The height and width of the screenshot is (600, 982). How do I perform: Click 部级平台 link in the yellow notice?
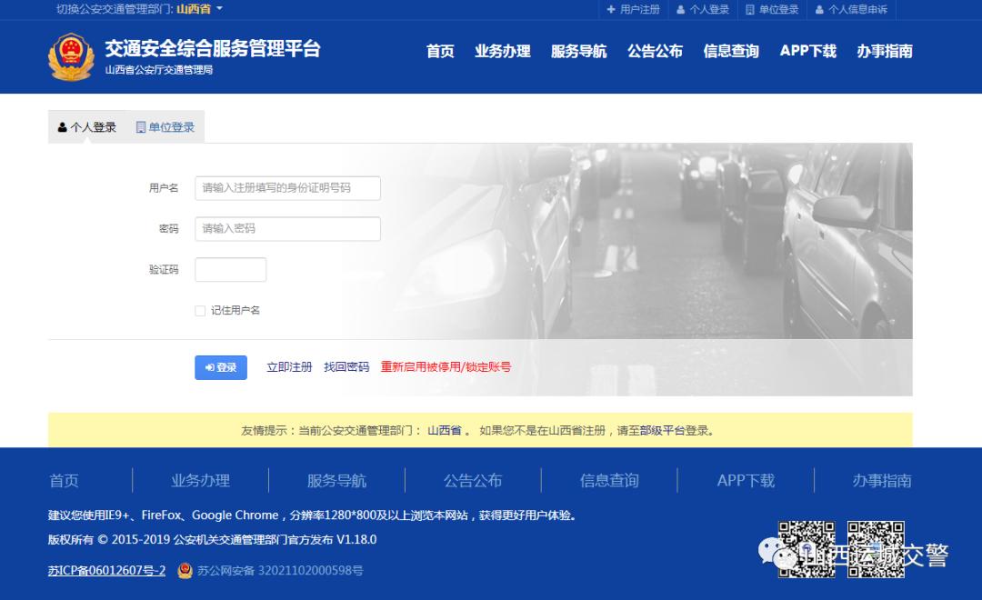pos(662,430)
